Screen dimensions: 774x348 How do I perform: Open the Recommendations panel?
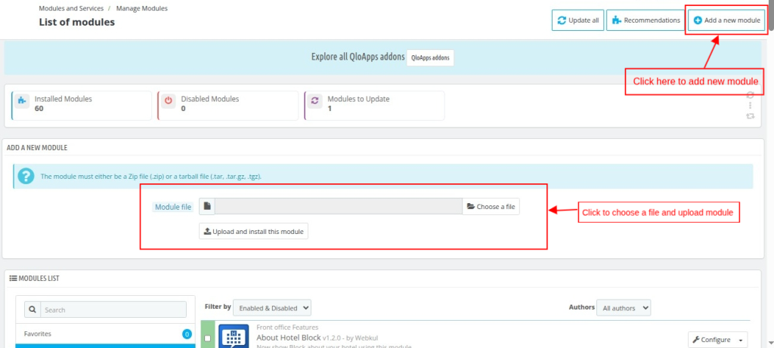pyautogui.click(x=645, y=20)
